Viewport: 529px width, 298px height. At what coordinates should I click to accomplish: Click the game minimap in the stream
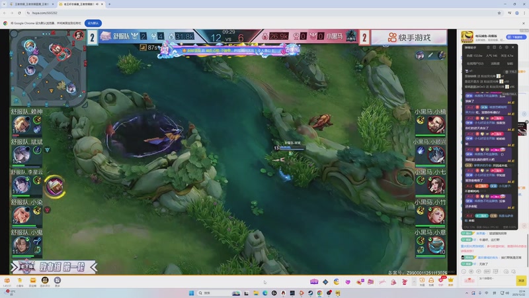[x=48, y=67]
